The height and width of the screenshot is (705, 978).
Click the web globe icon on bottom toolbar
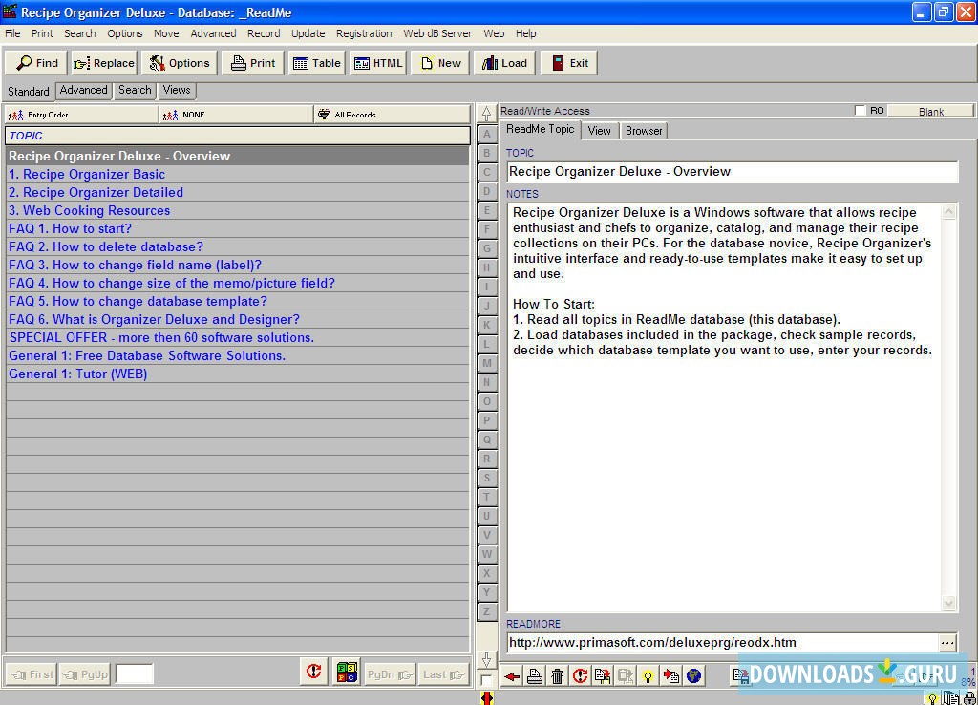coord(694,675)
